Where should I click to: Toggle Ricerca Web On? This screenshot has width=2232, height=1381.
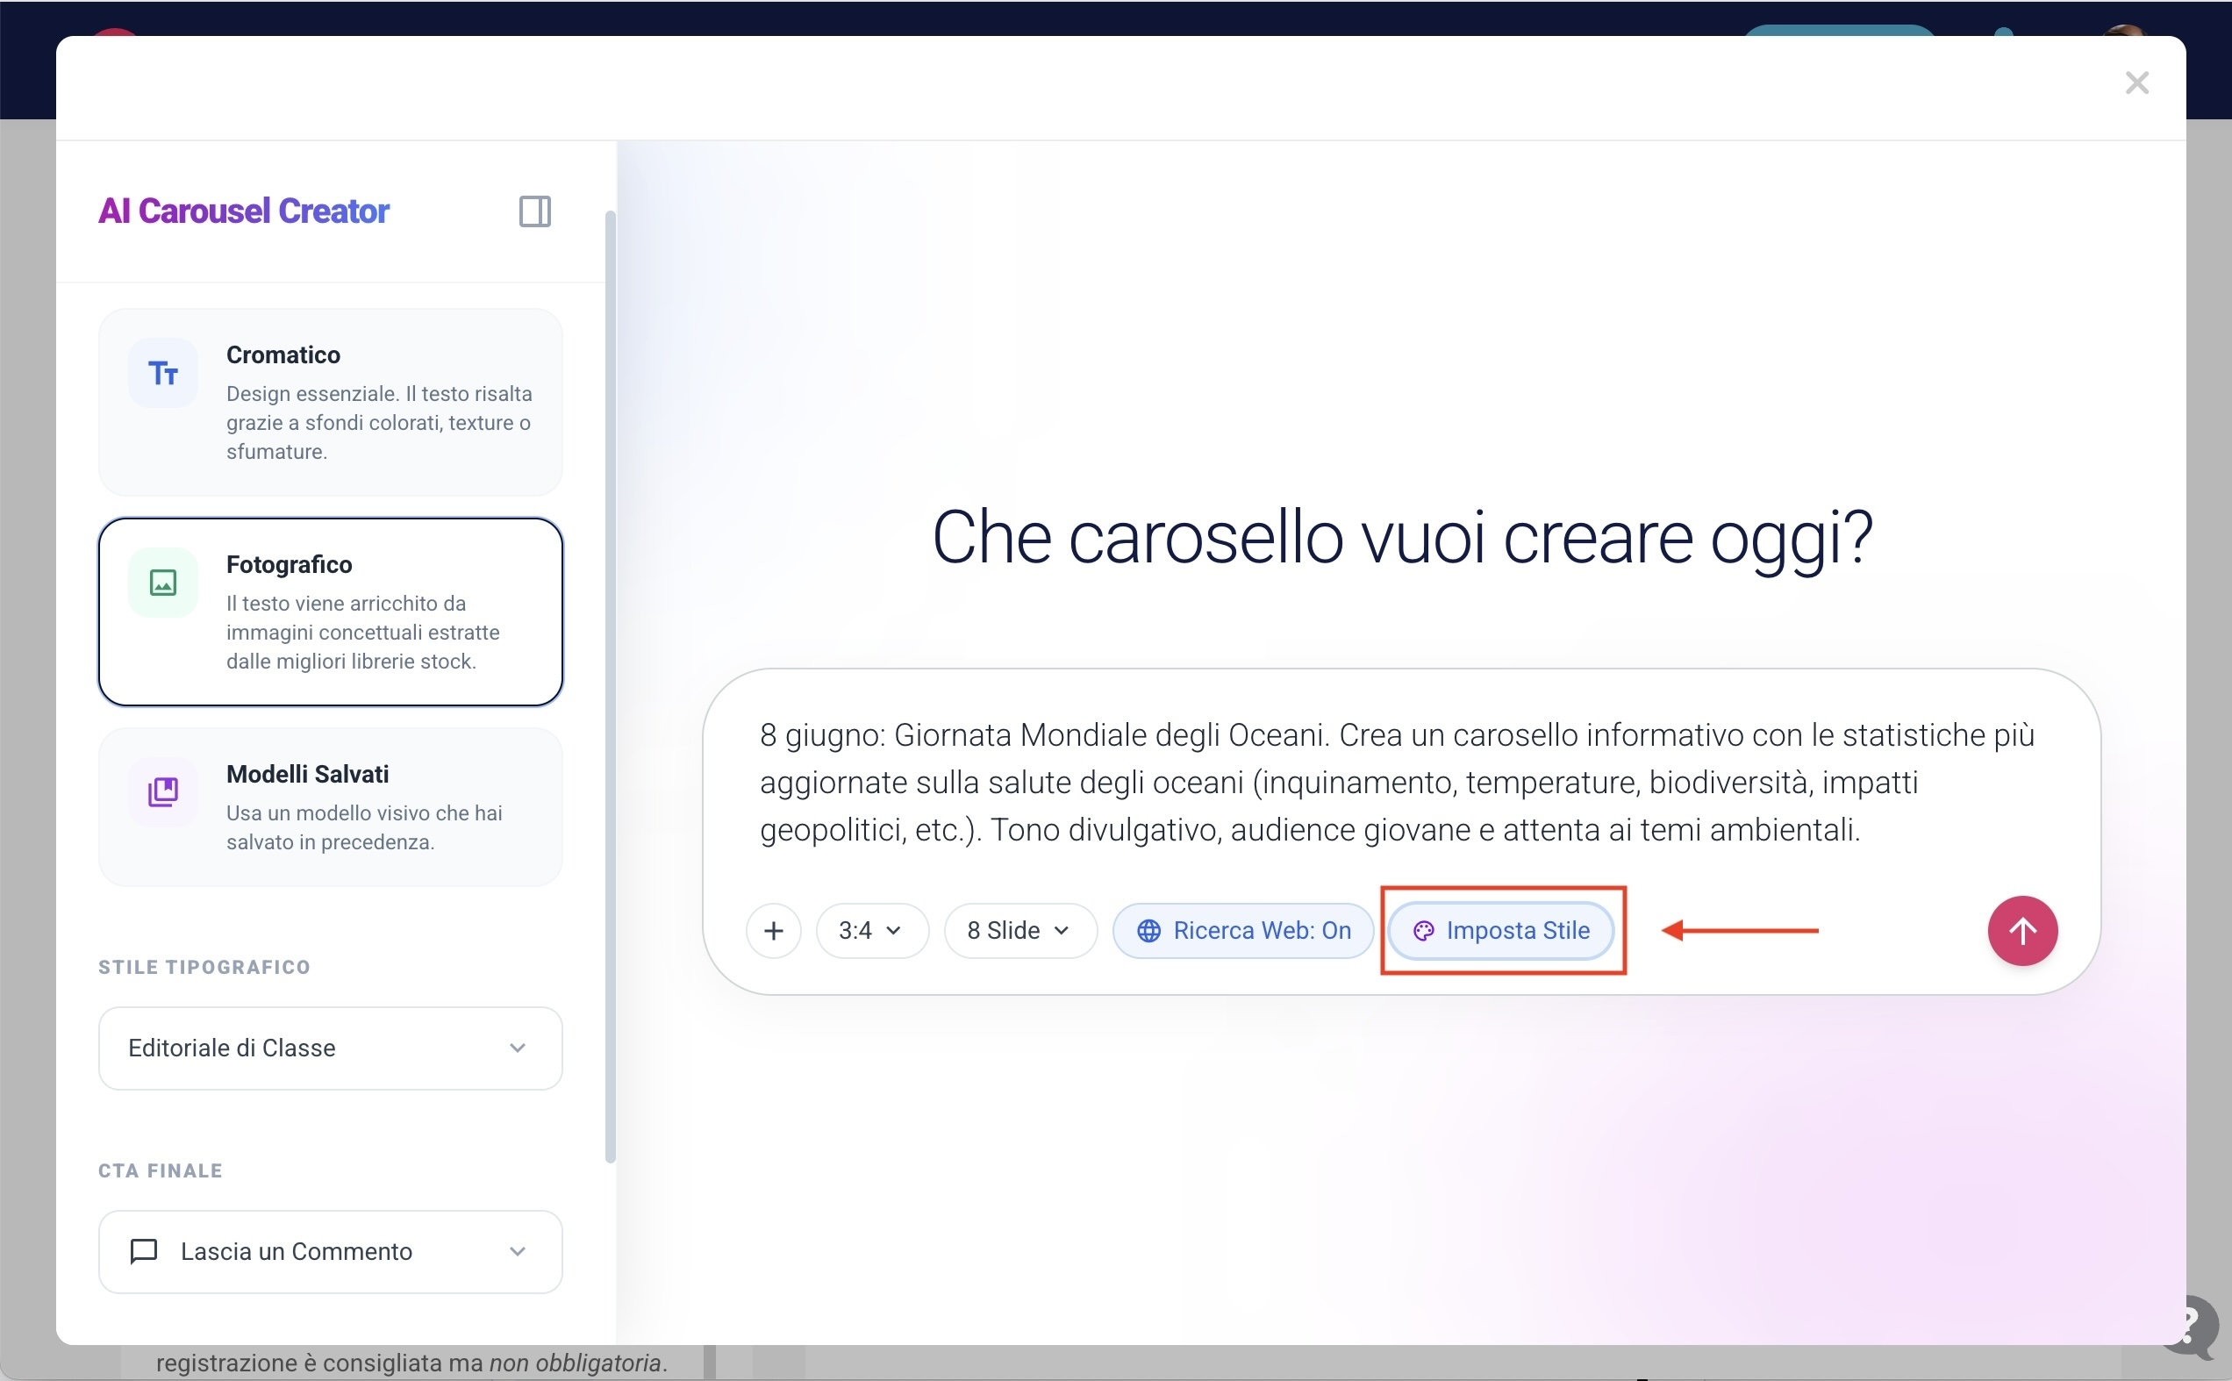point(1243,931)
